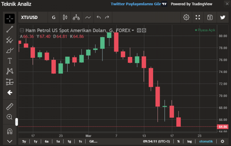Viewport: 231px width, 146px height.
Task: Expand more drawing tools chevron at bottom
Action: point(10,141)
